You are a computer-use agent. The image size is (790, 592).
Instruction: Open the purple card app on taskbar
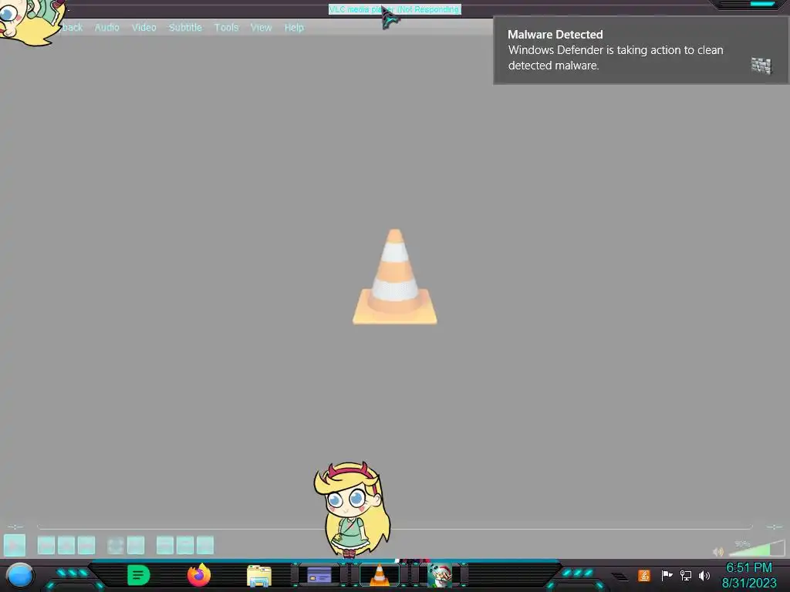(319, 575)
